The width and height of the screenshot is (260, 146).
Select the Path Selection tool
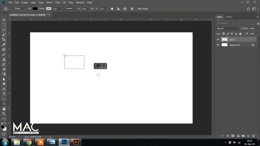[x=4, y=99]
